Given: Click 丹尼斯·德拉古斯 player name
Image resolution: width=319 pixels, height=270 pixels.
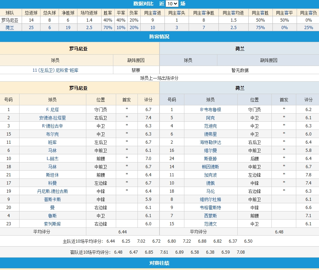Looking at the screenshot, I should pyautogui.click(x=52, y=191).
